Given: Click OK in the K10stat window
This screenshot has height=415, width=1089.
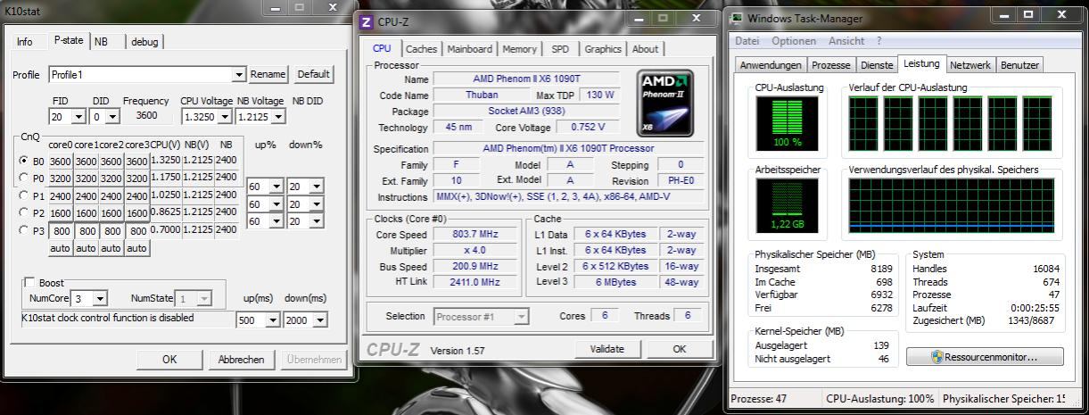Looking at the screenshot, I should click(169, 360).
